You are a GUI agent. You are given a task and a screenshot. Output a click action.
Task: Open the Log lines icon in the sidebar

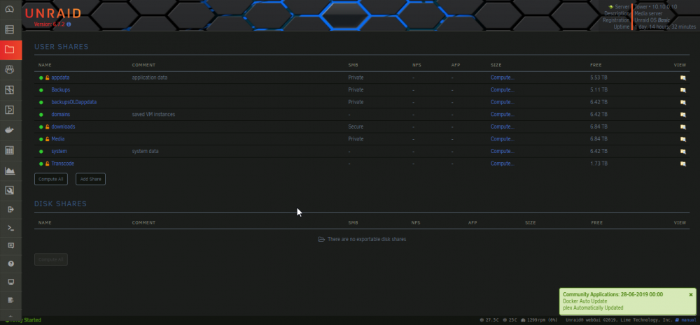pyautogui.click(x=11, y=300)
